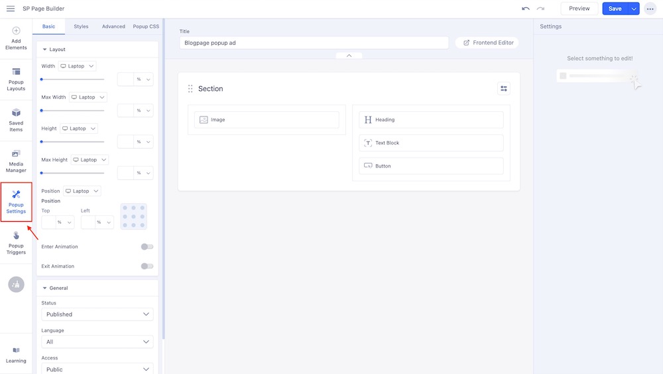Click the undo arrow icon
663x374 pixels.
coord(526,9)
